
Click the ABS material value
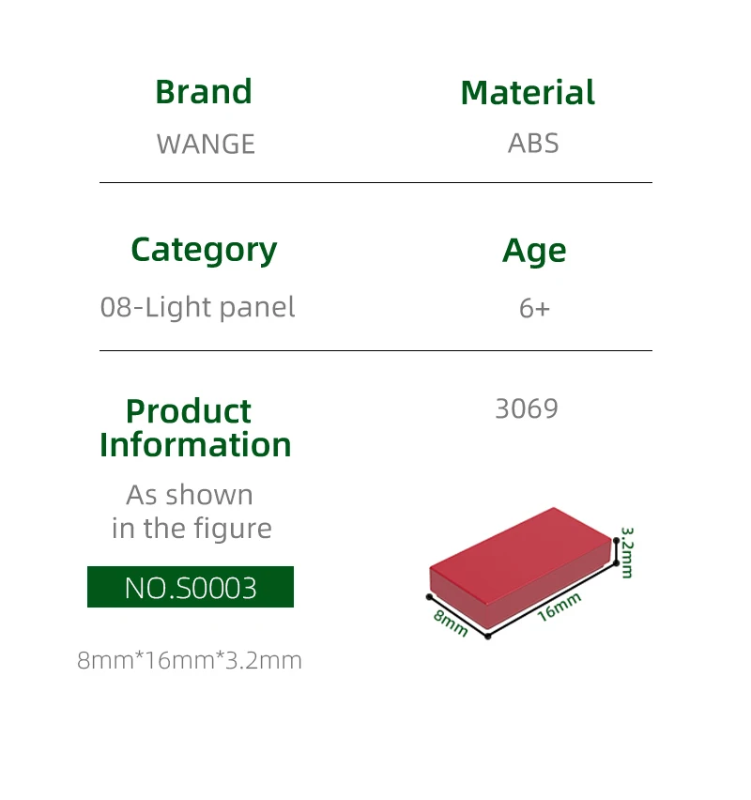[x=533, y=144]
